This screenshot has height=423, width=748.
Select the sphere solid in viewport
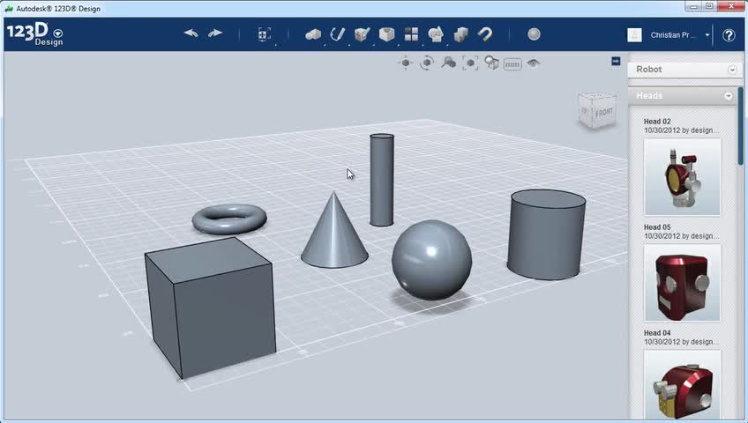431,260
